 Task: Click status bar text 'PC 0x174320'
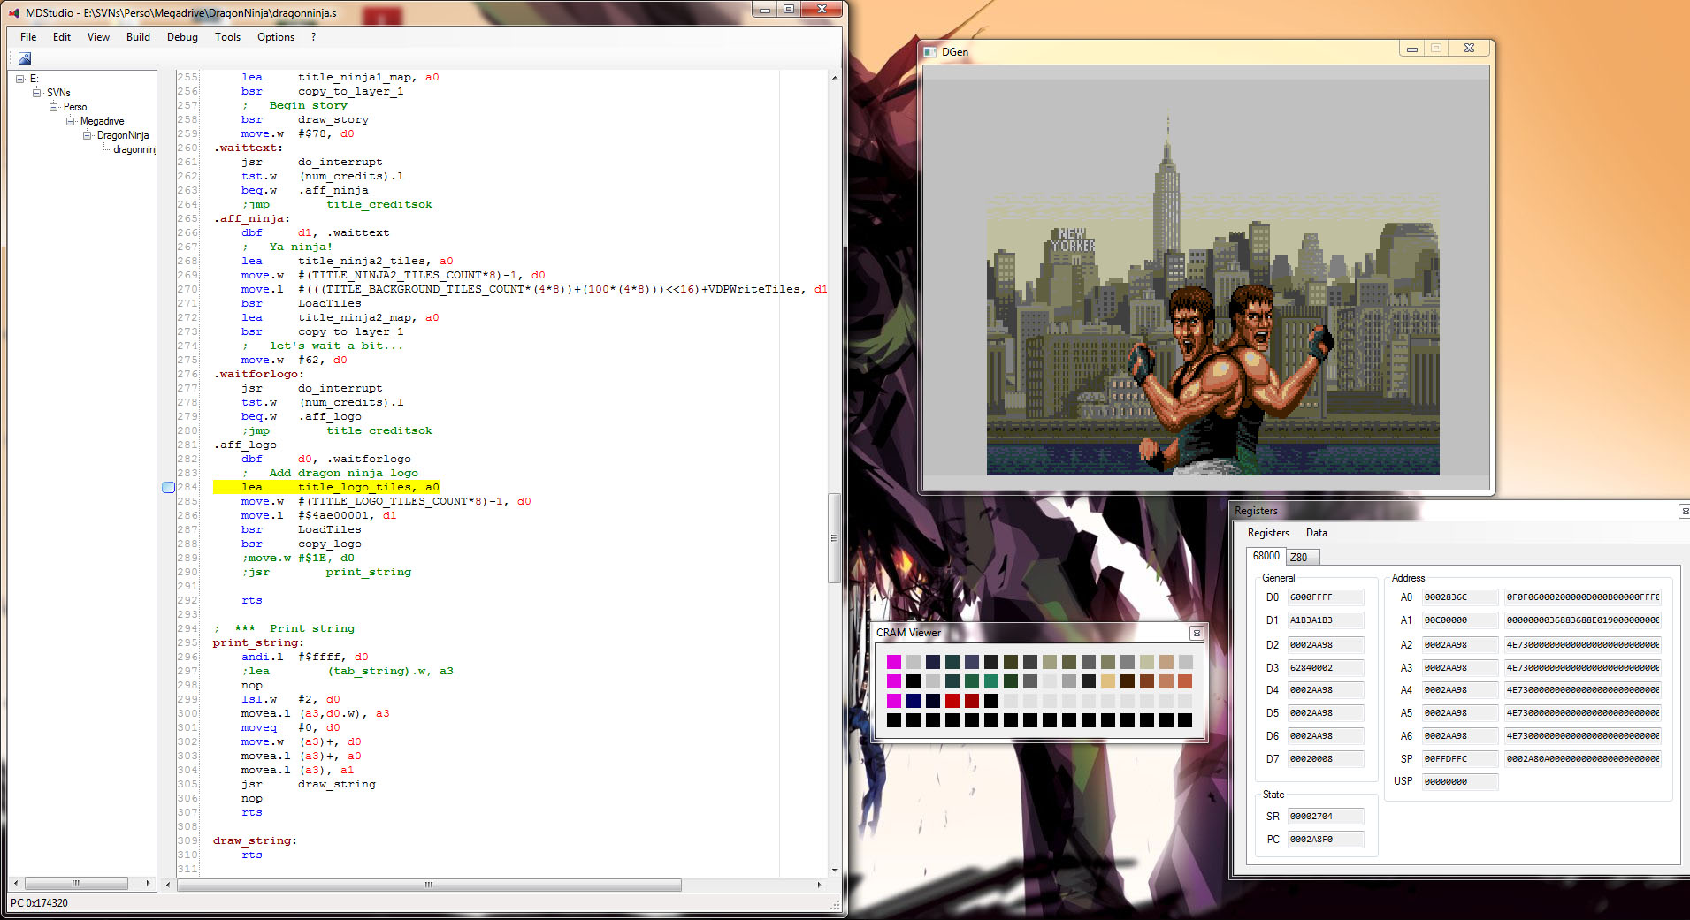click(39, 903)
